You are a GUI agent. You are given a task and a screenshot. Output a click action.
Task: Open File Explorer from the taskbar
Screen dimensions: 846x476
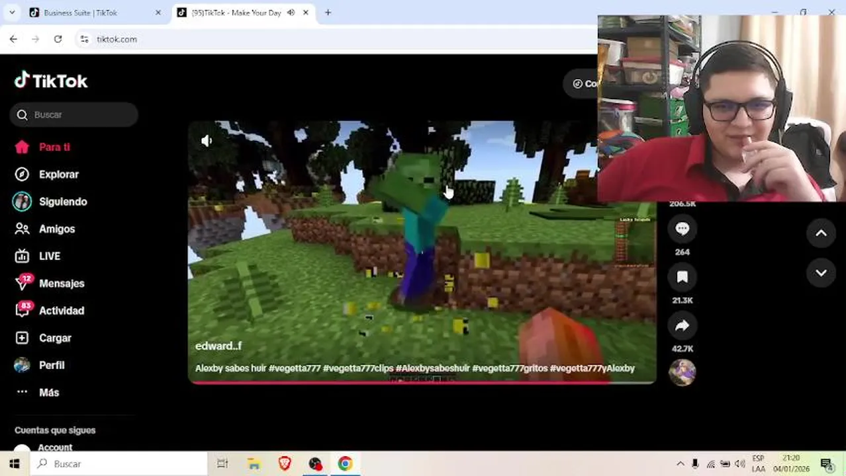(254, 464)
